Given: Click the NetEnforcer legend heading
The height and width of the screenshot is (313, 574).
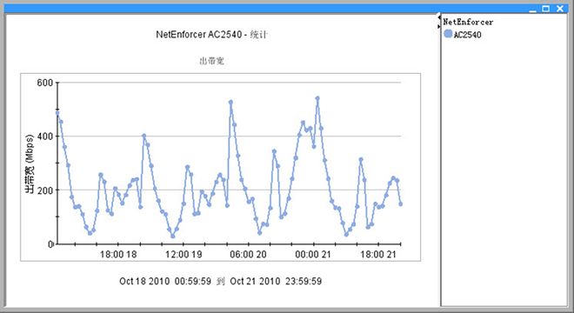Looking at the screenshot, I should (x=468, y=22).
